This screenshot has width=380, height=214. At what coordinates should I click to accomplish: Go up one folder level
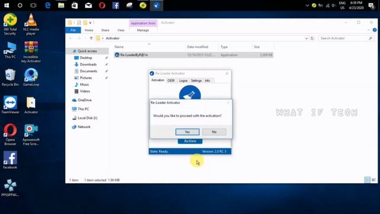(x=91, y=38)
